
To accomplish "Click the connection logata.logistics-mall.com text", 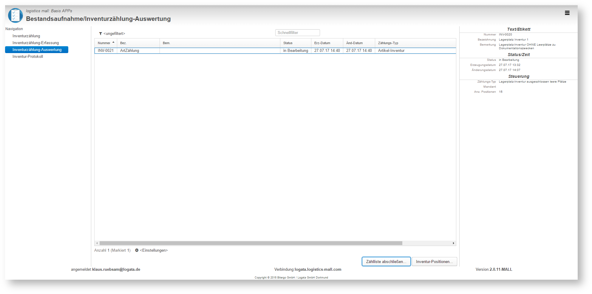I will pyautogui.click(x=318, y=269).
